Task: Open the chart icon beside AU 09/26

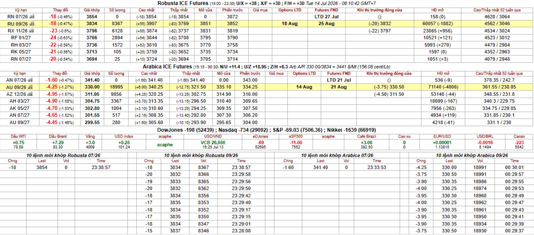Action: pyautogui.click(x=30, y=87)
